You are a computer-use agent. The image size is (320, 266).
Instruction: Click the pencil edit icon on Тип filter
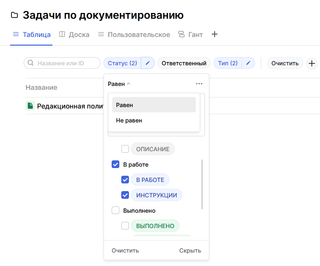(248, 63)
